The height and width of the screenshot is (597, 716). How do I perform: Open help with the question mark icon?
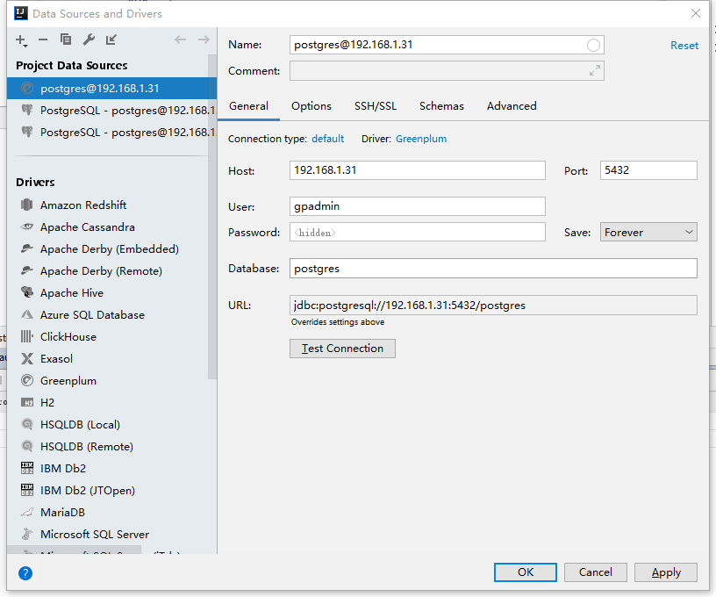pyautogui.click(x=25, y=572)
